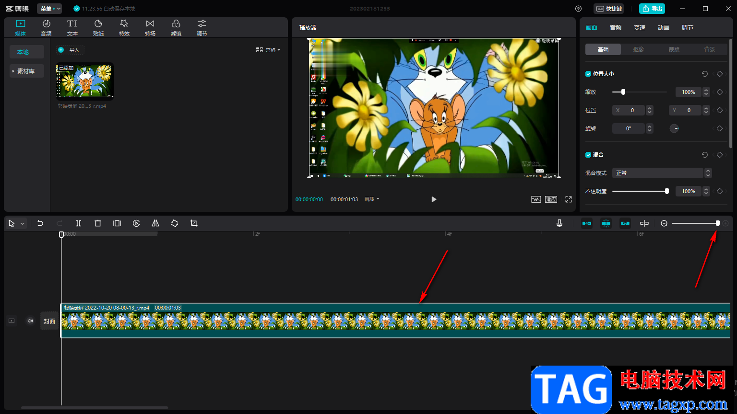
Task: Click the 不透明度 opacity slider
Action: pyautogui.click(x=641, y=191)
